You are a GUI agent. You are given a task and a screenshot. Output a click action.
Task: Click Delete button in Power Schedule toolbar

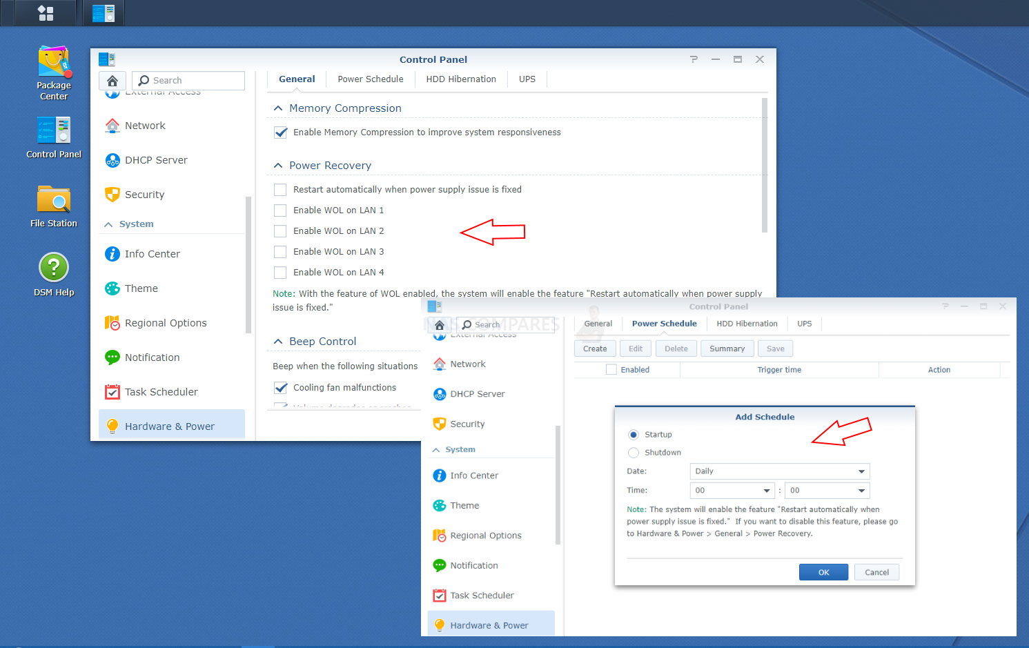(676, 348)
